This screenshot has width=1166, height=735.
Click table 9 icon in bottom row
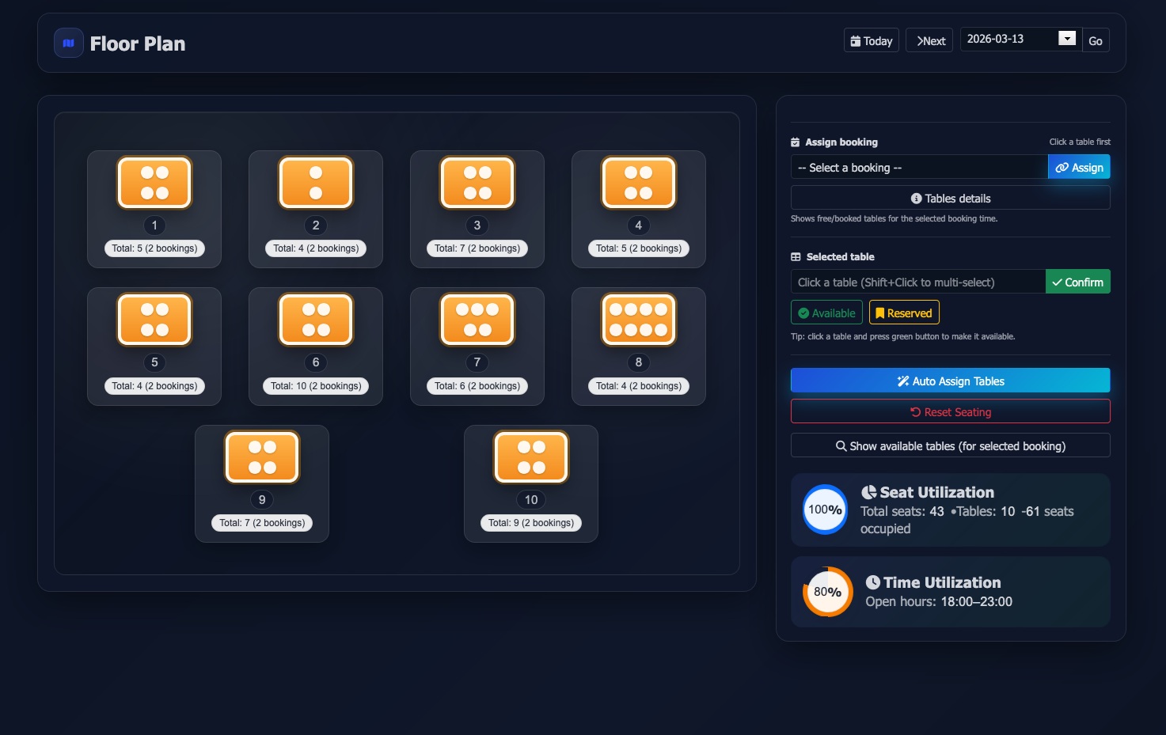coord(262,457)
